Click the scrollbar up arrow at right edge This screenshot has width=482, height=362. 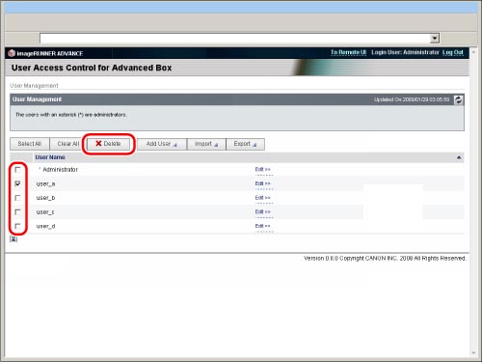click(x=473, y=51)
